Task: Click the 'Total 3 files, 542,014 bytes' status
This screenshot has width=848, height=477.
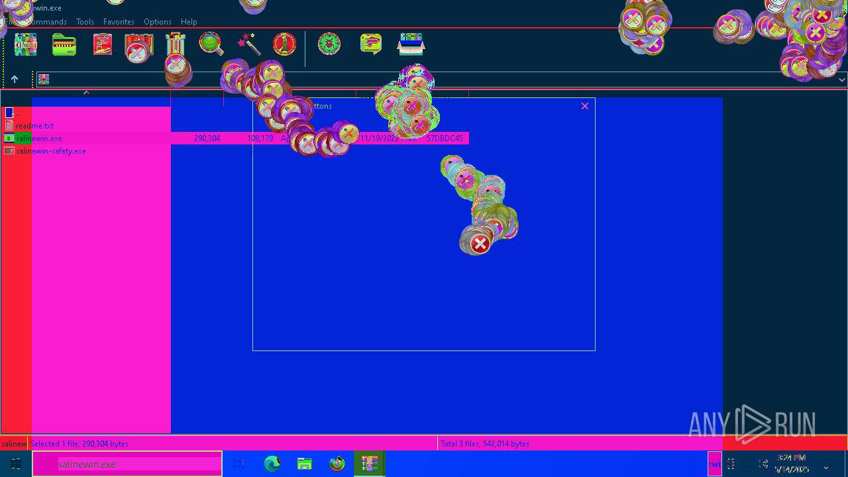Action: (485, 444)
